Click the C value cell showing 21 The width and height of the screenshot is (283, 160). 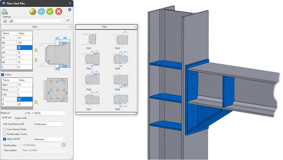(24, 67)
